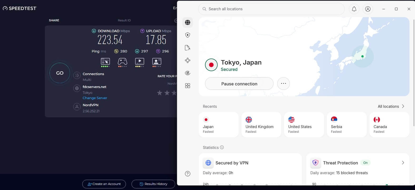Click the 15 blocked threats text
Viewport: 415px width, 190px height.
click(352, 173)
